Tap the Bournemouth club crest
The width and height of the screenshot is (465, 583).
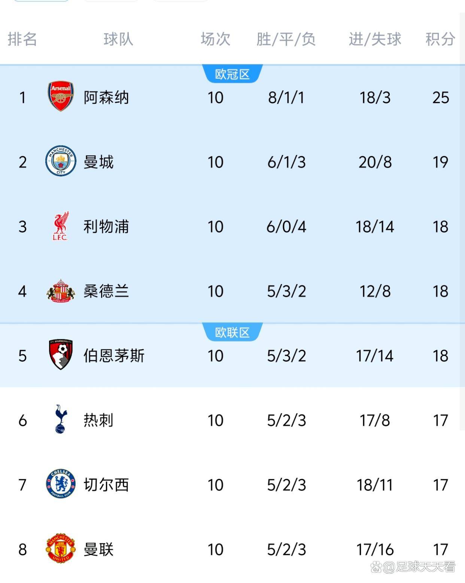point(61,355)
